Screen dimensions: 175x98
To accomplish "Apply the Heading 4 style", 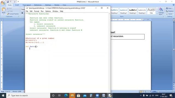I will click(133, 11).
